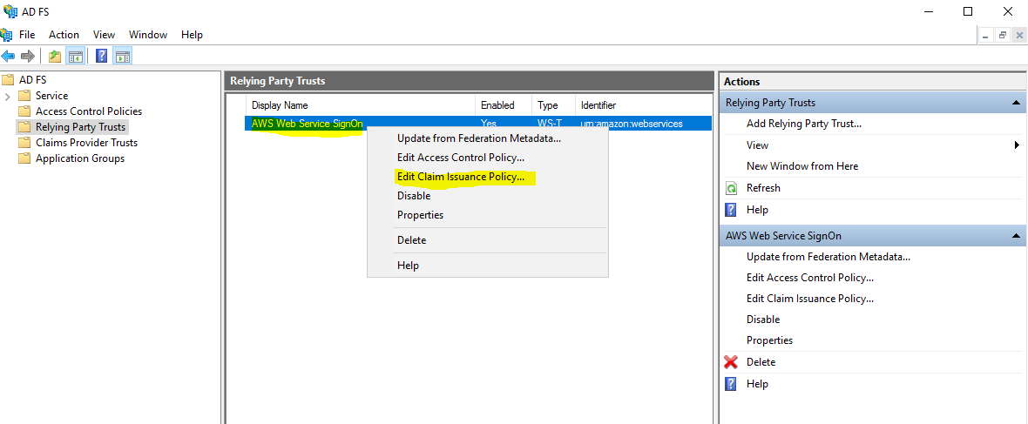Click the green Refresh icon in Actions pane
Image resolution: width=1028 pixels, height=424 pixels.
[x=732, y=188]
